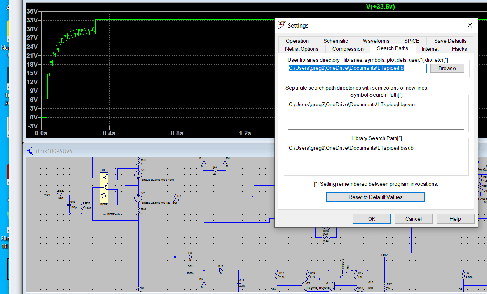Cancel the Settings dialog

pyautogui.click(x=413, y=219)
